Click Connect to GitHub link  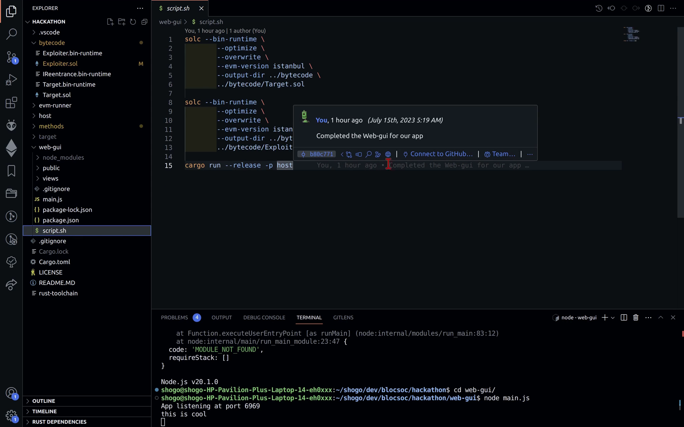pyautogui.click(x=438, y=154)
